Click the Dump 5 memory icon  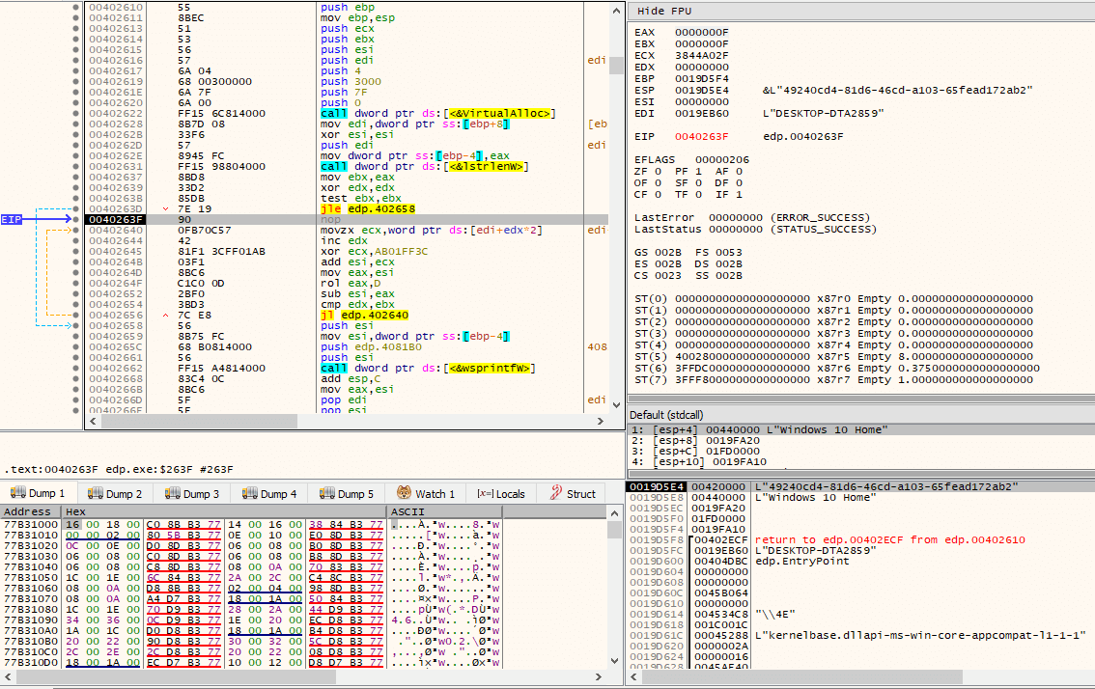pyautogui.click(x=326, y=493)
